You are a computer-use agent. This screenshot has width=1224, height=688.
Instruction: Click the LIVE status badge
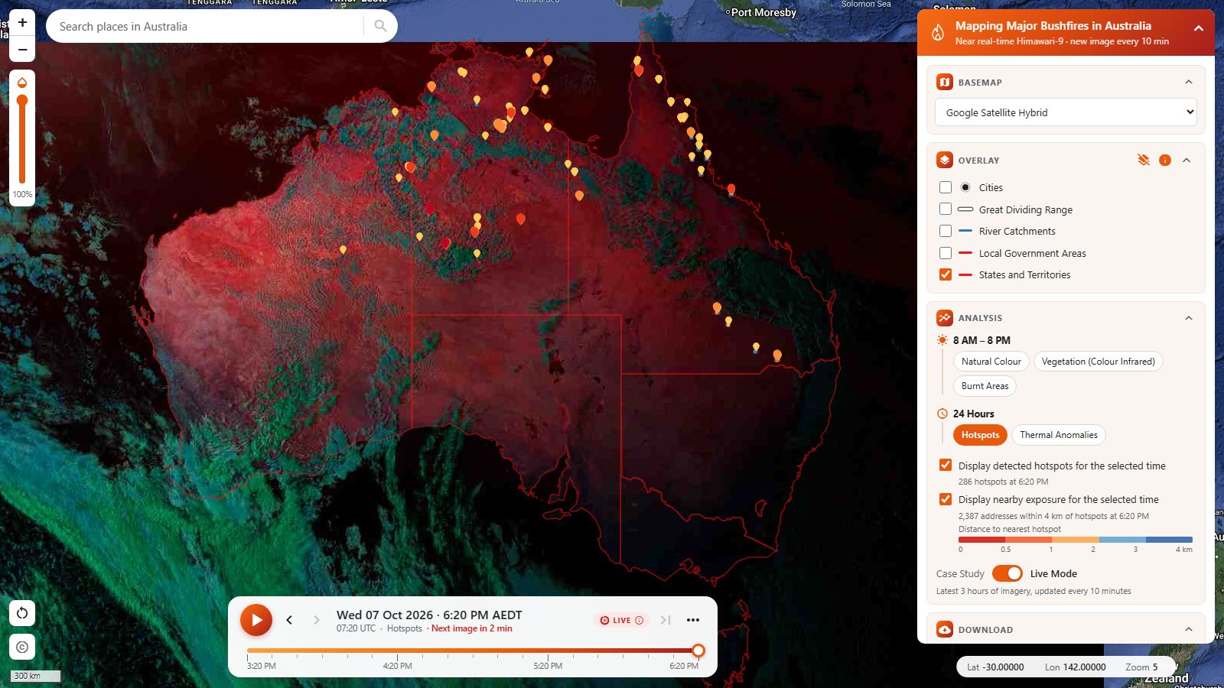tap(621, 620)
